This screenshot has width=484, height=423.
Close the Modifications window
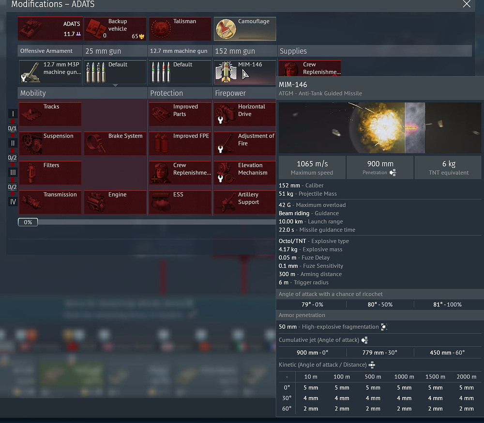467,4
